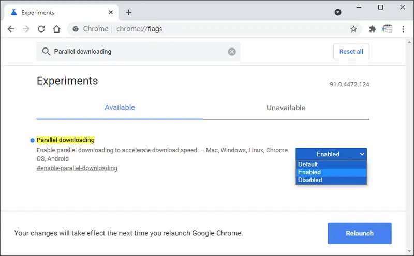414x256 pixels.
Task: Click the Reset all button
Action: tap(351, 52)
